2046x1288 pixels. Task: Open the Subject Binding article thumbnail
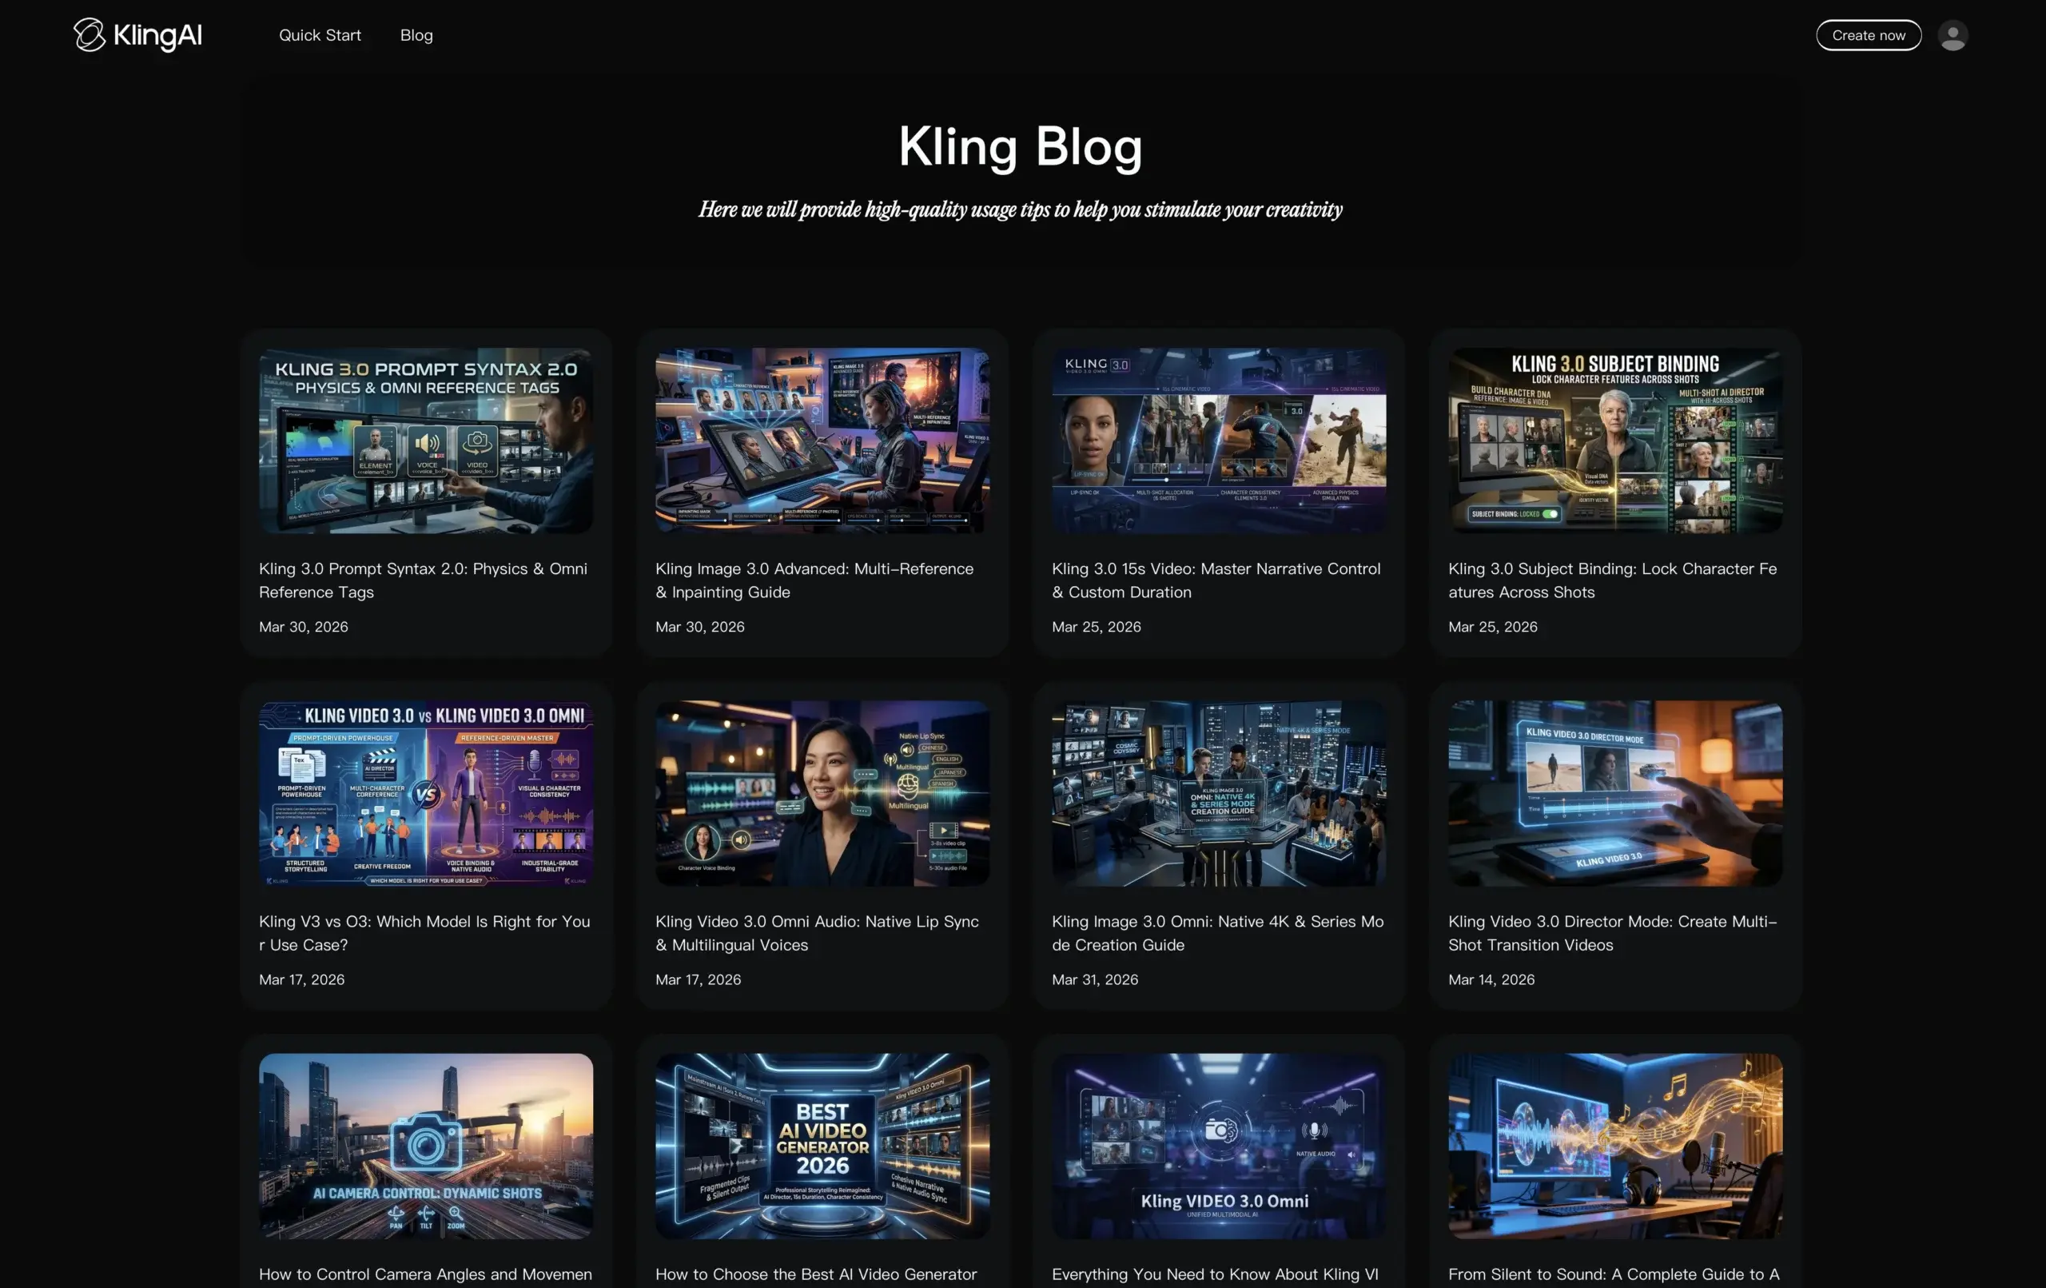1614,441
